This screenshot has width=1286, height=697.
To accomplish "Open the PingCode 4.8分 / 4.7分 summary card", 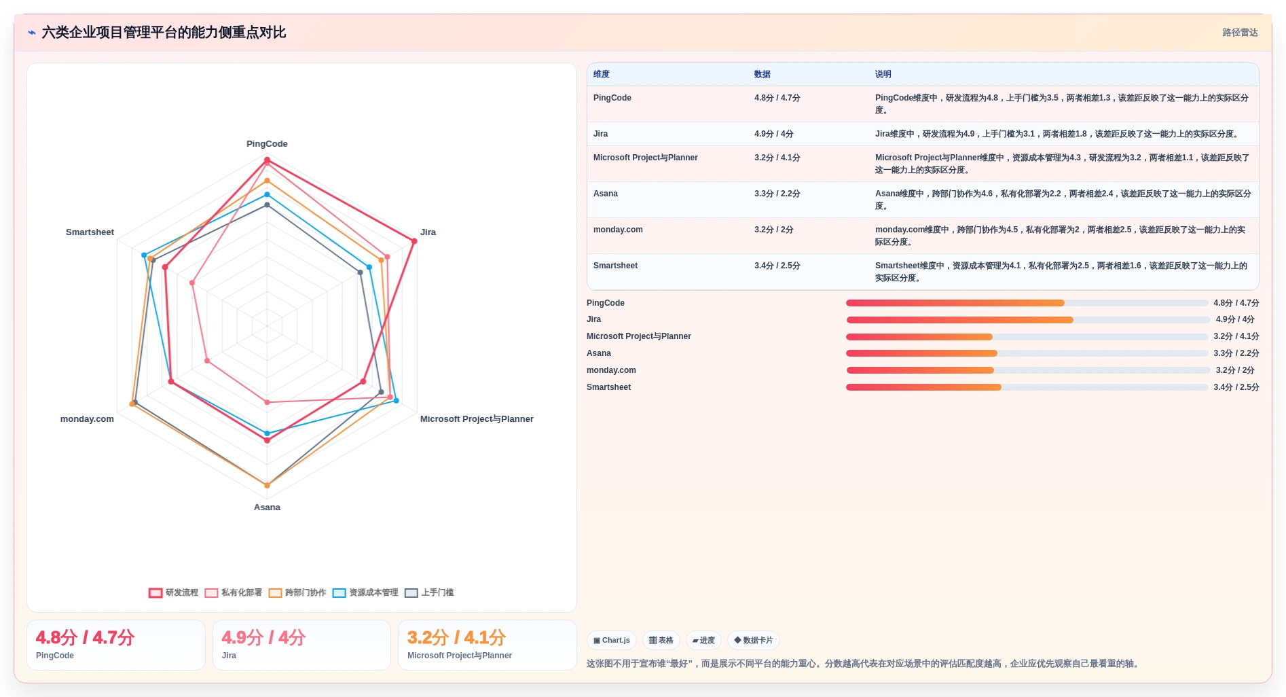I will click(116, 645).
